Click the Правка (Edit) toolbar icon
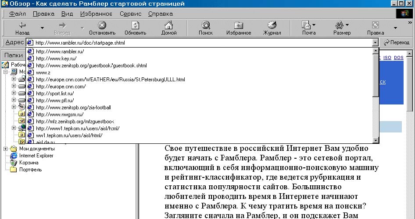 point(376,25)
